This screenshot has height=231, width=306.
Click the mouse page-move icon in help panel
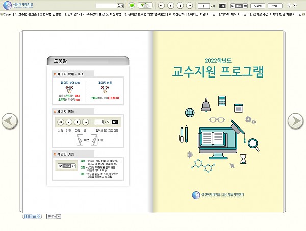coord(105,89)
